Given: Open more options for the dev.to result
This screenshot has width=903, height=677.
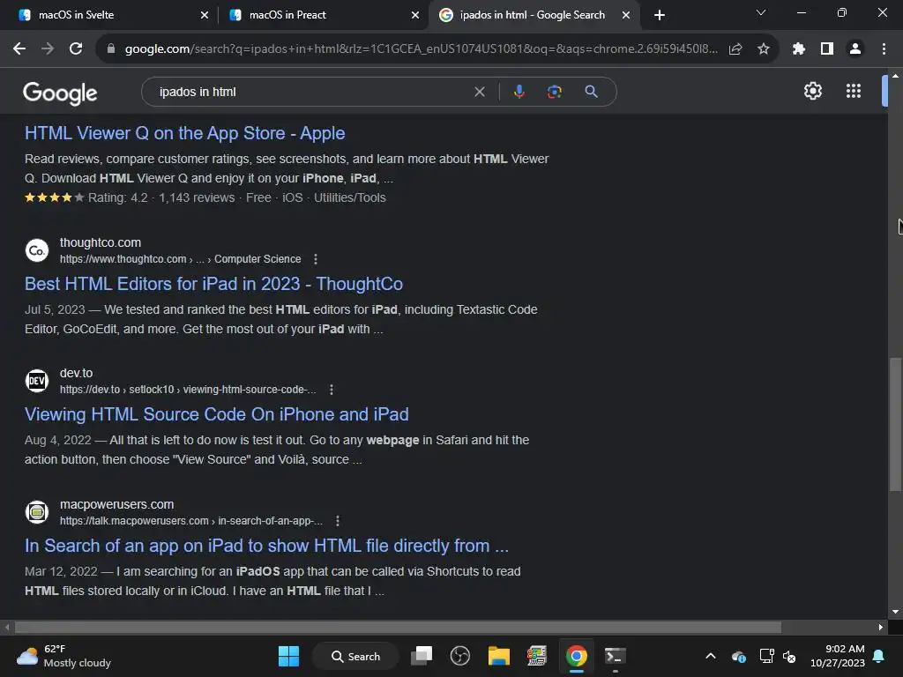Looking at the screenshot, I should 332,390.
